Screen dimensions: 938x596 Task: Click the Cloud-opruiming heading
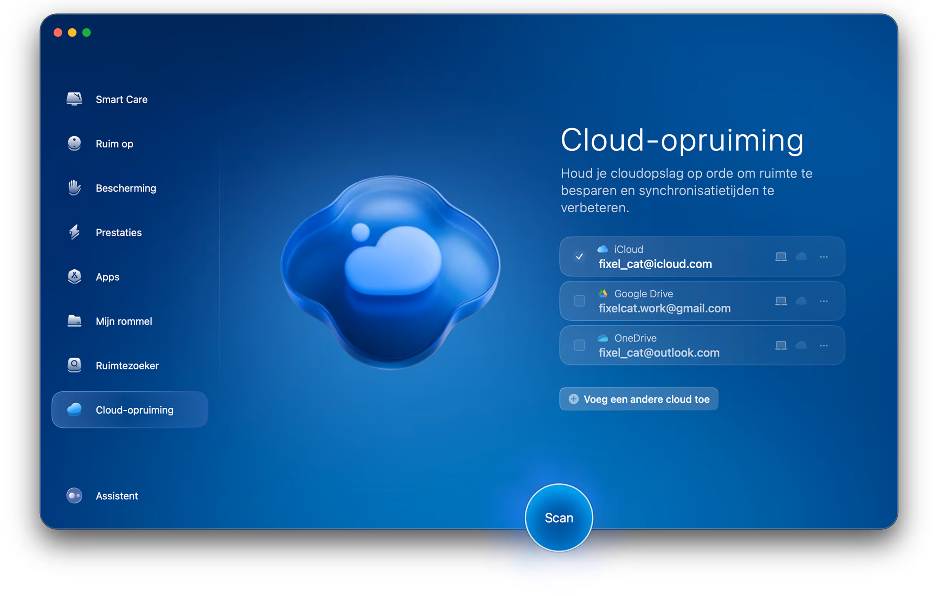pyautogui.click(x=682, y=141)
